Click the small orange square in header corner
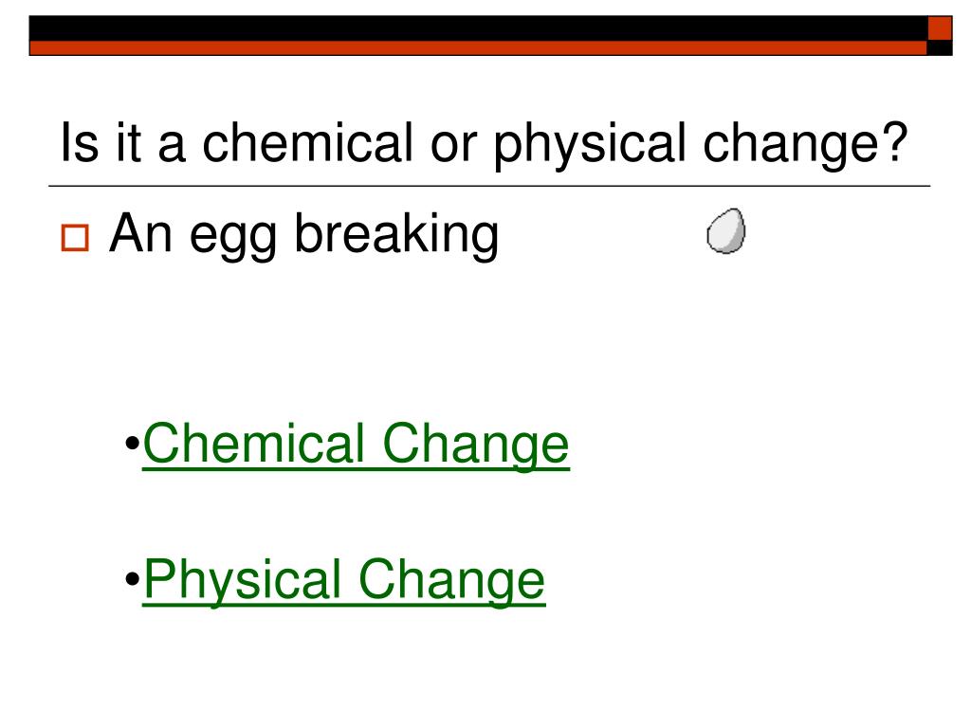The height and width of the screenshot is (728, 971). click(x=940, y=29)
